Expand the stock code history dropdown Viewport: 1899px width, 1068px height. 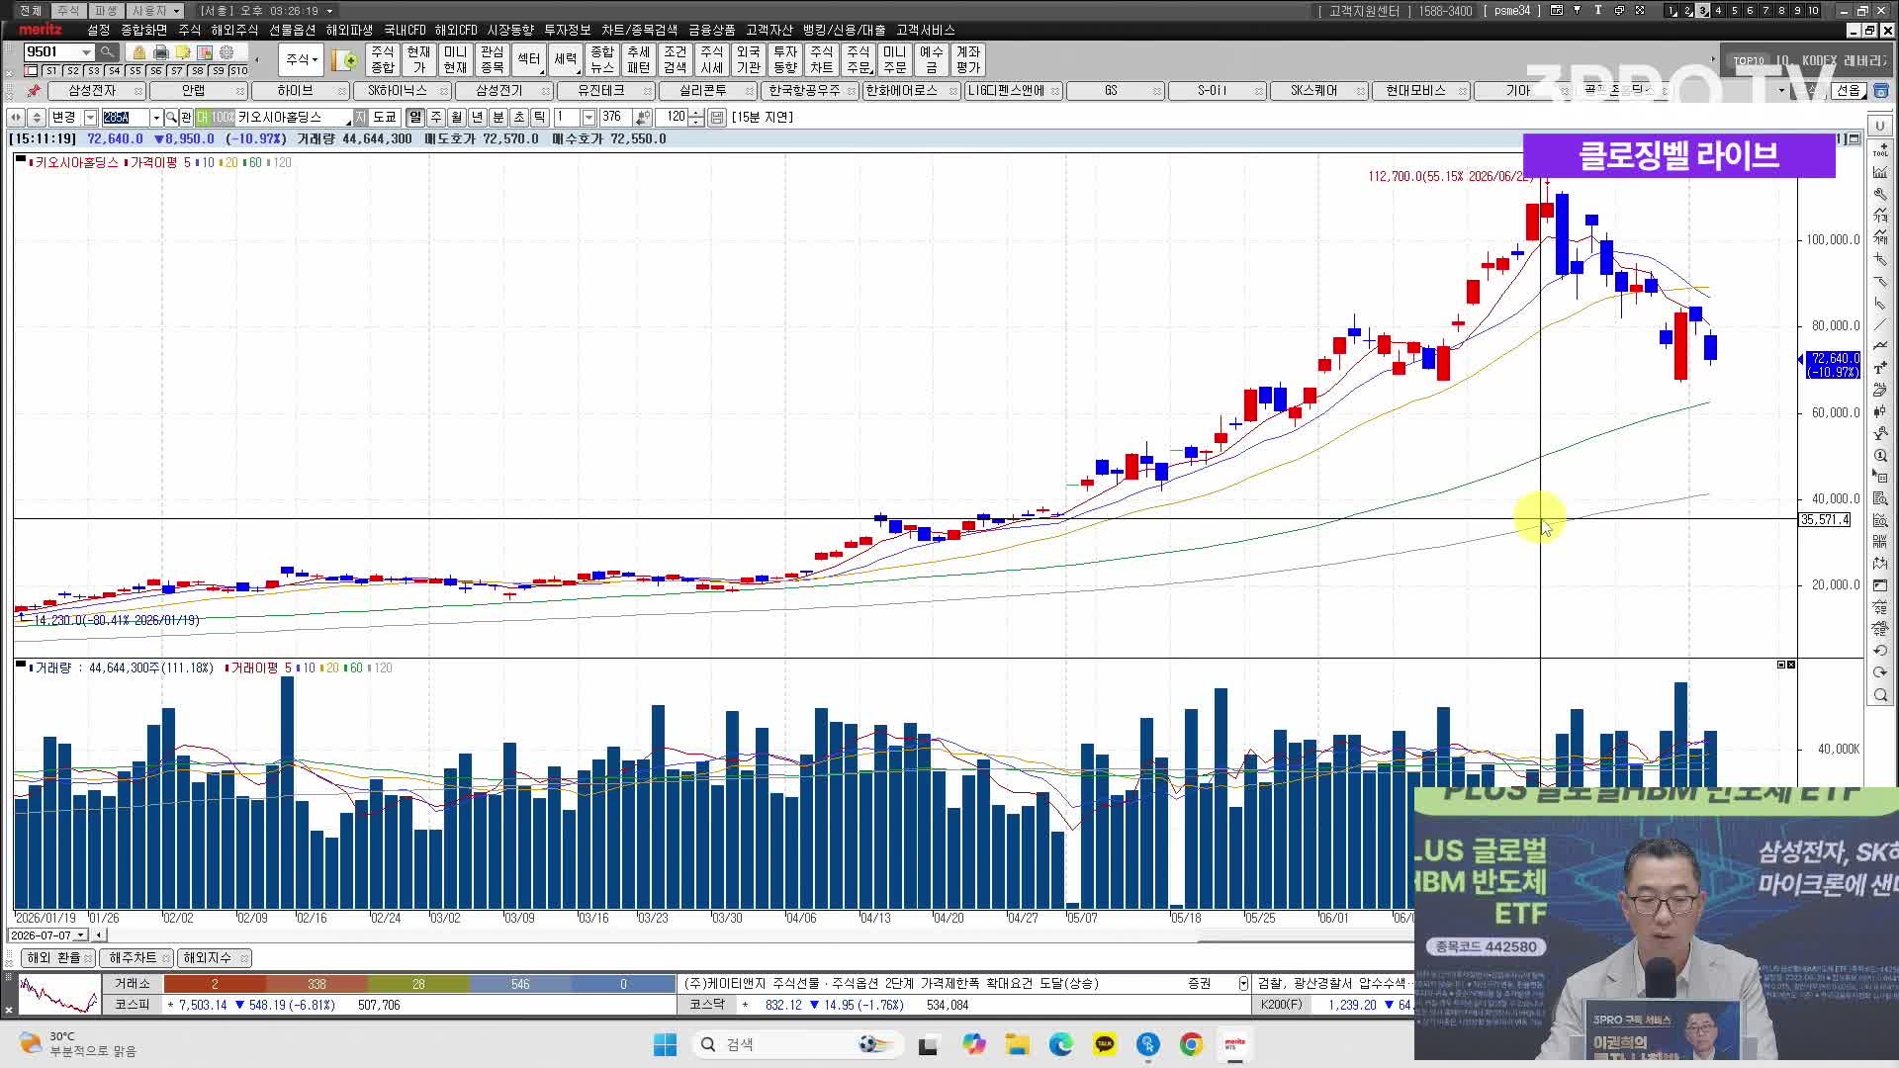coord(156,117)
